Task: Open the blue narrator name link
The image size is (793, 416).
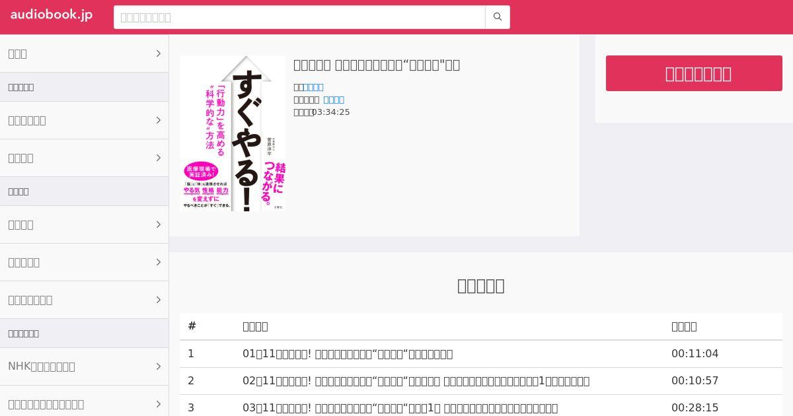Action: tap(334, 100)
